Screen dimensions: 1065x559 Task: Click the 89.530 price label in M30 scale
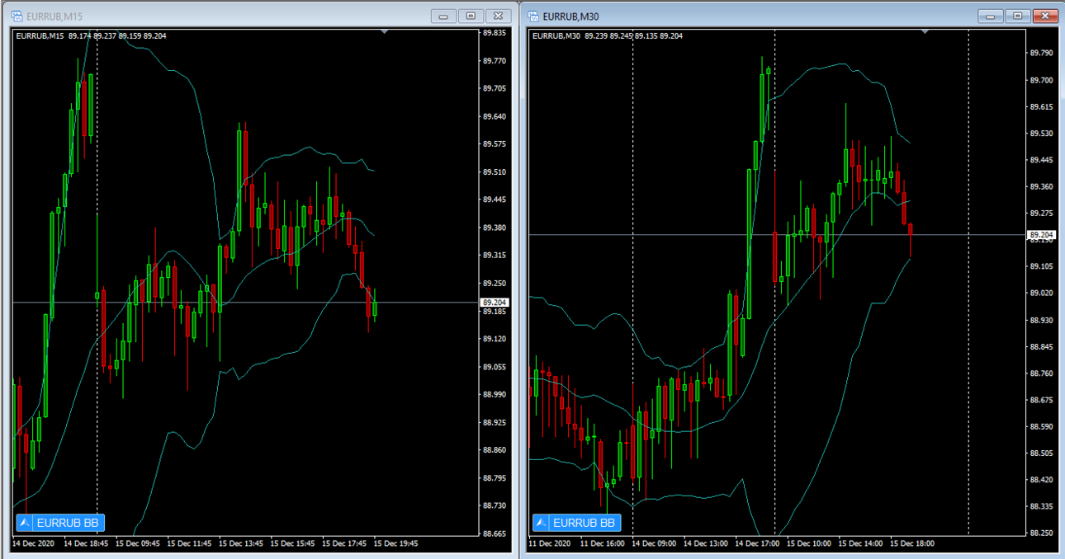click(1041, 134)
